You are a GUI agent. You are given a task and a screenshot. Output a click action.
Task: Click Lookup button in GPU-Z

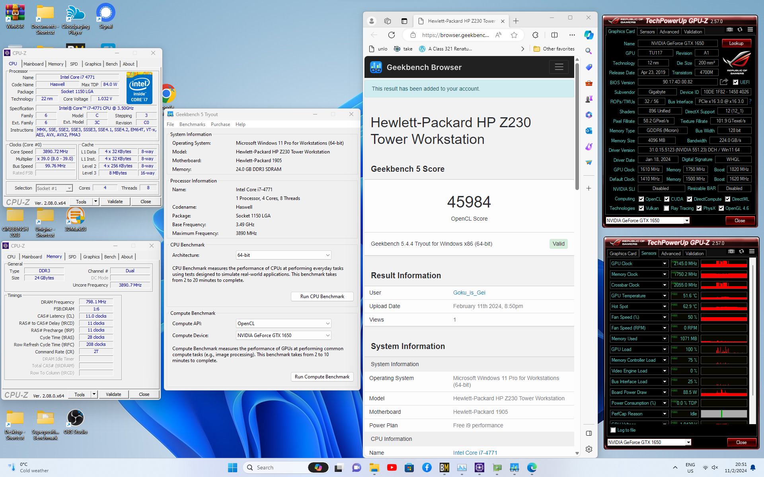(x=736, y=43)
